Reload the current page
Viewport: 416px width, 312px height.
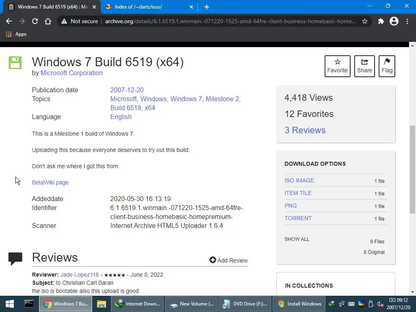[x=35, y=21]
